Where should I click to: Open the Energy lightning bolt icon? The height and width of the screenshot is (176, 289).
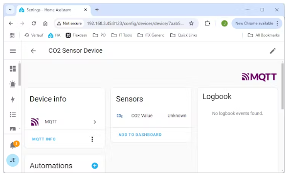[13, 99]
